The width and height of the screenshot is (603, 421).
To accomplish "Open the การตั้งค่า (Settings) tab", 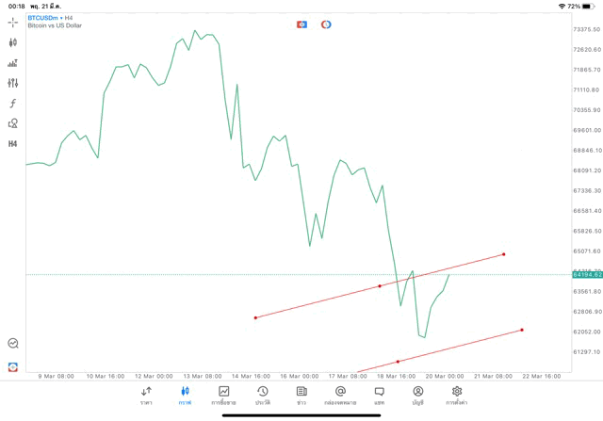I will 457,395.
